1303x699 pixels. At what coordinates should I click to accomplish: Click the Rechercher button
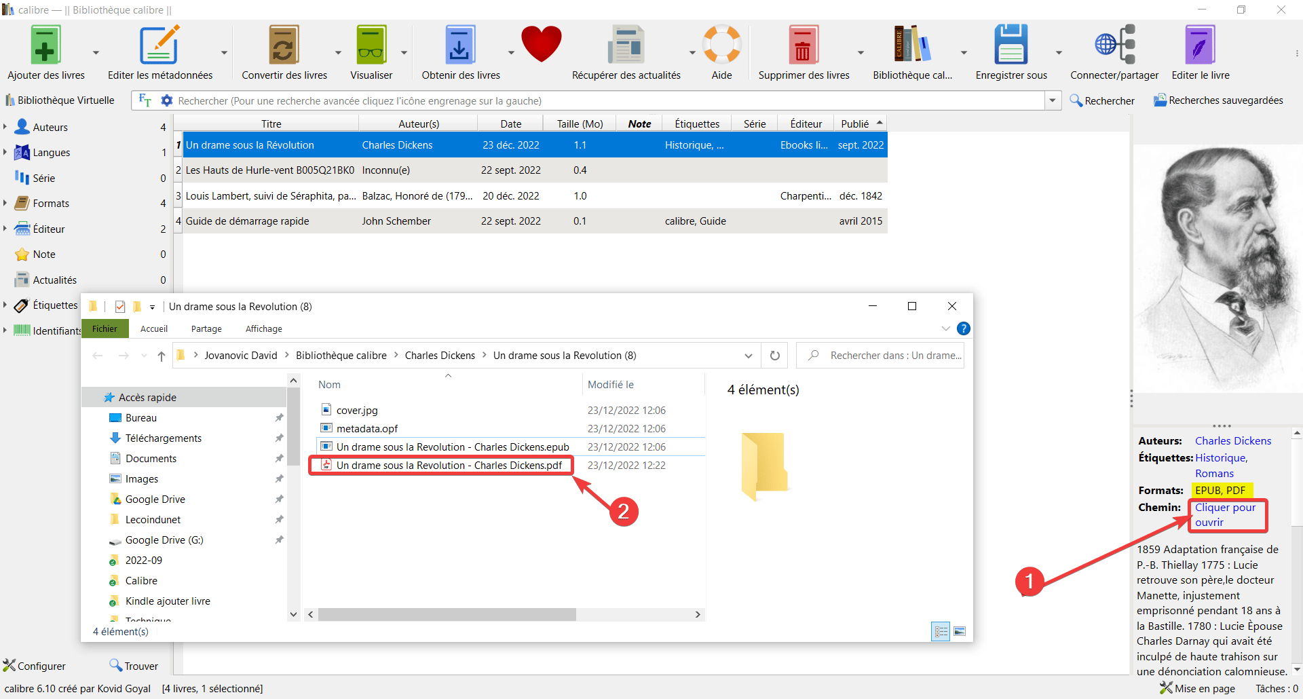tap(1102, 100)
